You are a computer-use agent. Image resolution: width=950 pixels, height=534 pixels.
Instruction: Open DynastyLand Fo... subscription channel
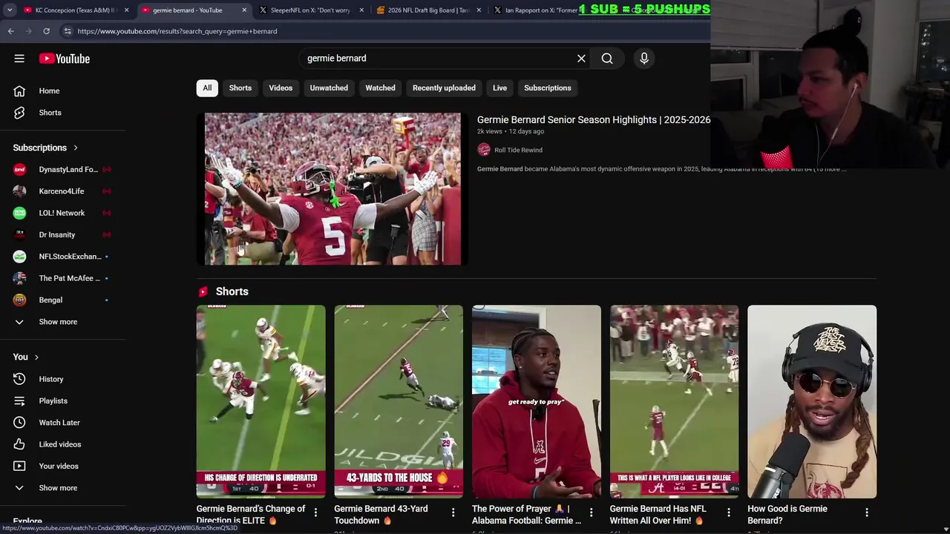(x=63, y=169)
